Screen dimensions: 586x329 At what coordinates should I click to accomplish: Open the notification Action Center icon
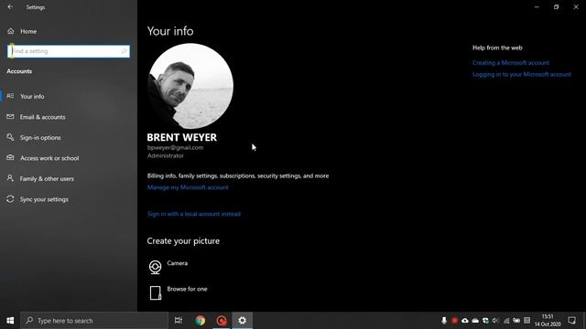pos(571,321)
